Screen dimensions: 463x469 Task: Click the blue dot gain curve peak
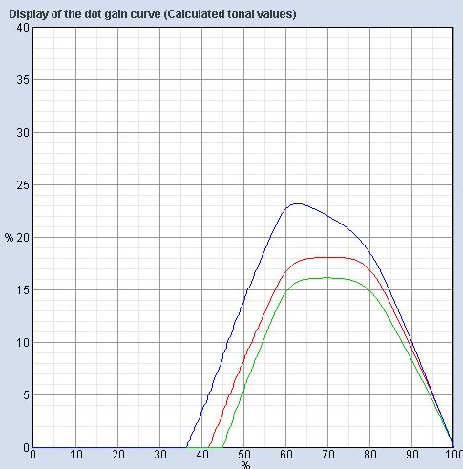pyautogui.click(x=298, y=204)
